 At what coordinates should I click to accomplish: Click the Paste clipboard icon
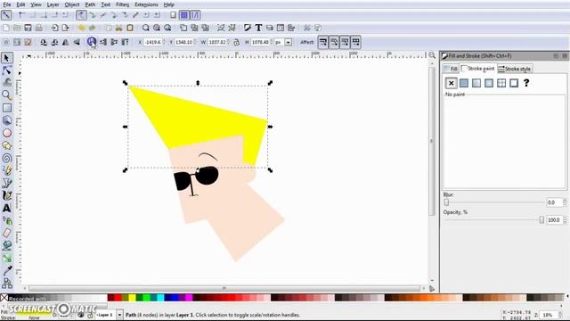click(130, 28)
